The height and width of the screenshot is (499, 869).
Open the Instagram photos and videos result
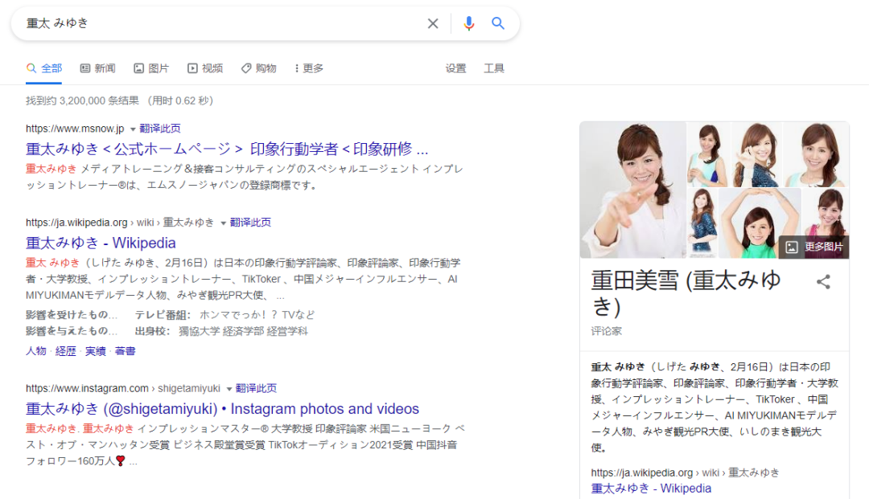(222, 409)
